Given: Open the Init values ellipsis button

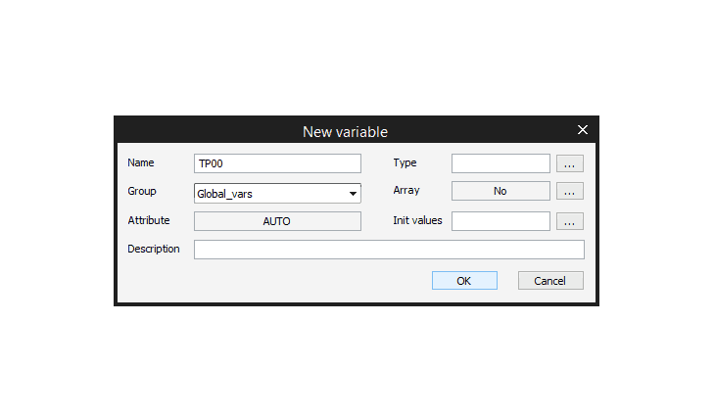Looking at the screenshot, I should (x=569, y=221).
